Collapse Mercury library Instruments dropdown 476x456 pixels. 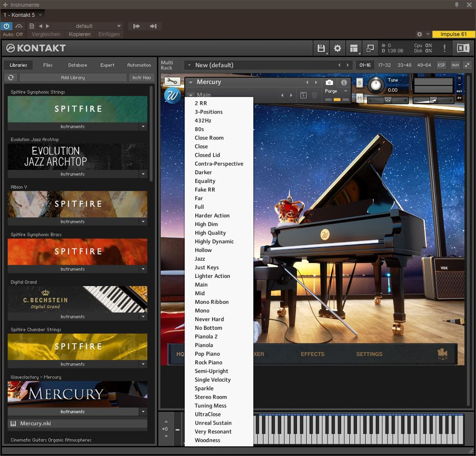pyautogui.click(x=143, y=412)
